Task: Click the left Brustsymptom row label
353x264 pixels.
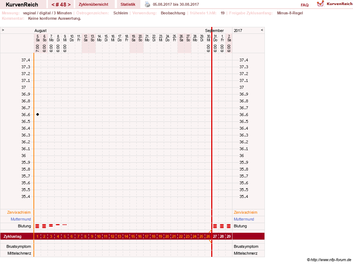Action: [19, 246]
